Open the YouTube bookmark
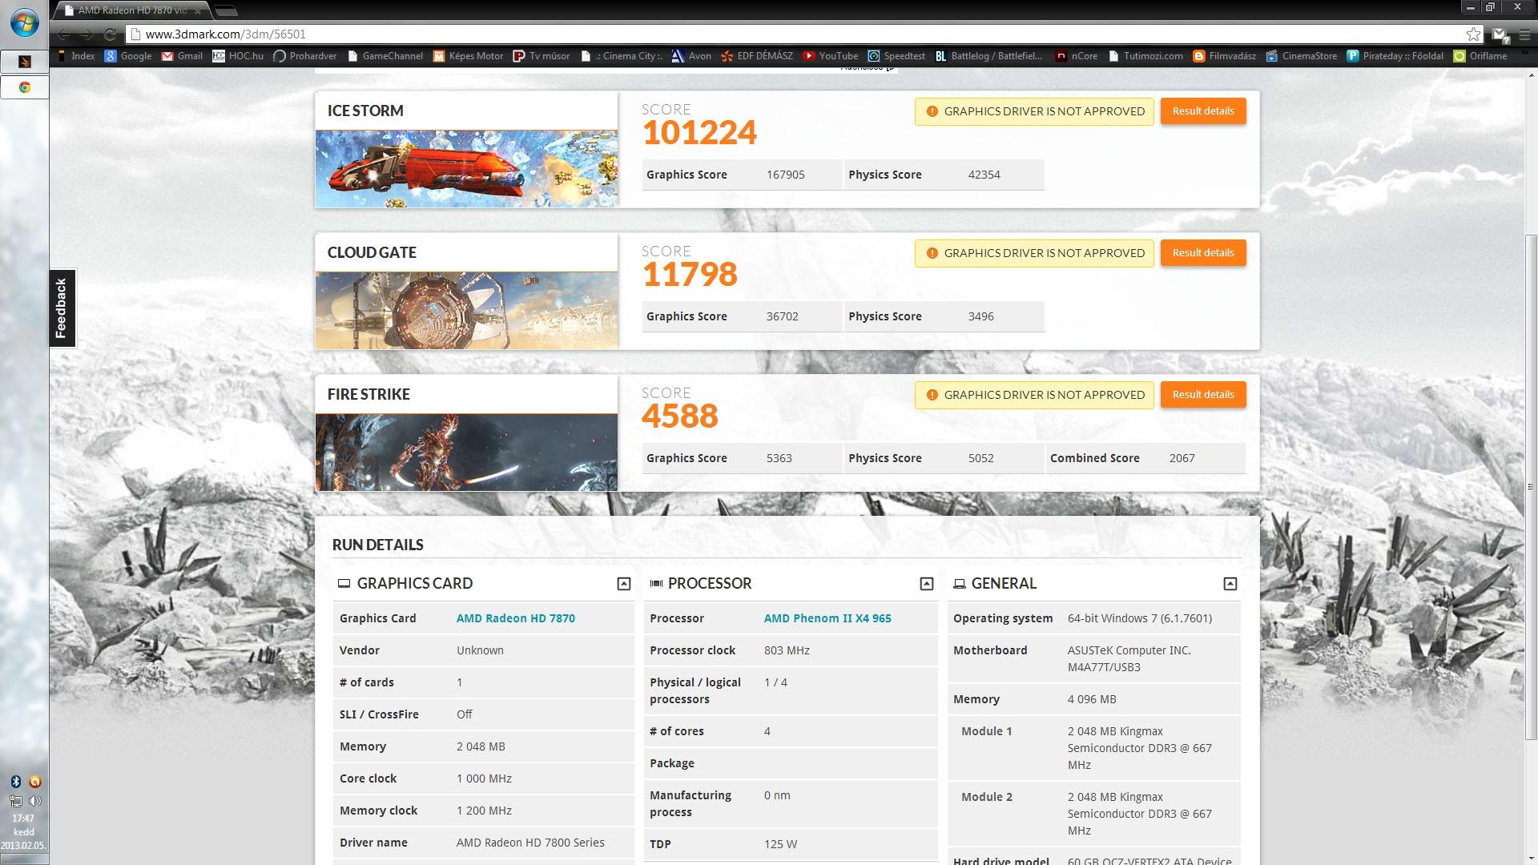 point(831,56)
